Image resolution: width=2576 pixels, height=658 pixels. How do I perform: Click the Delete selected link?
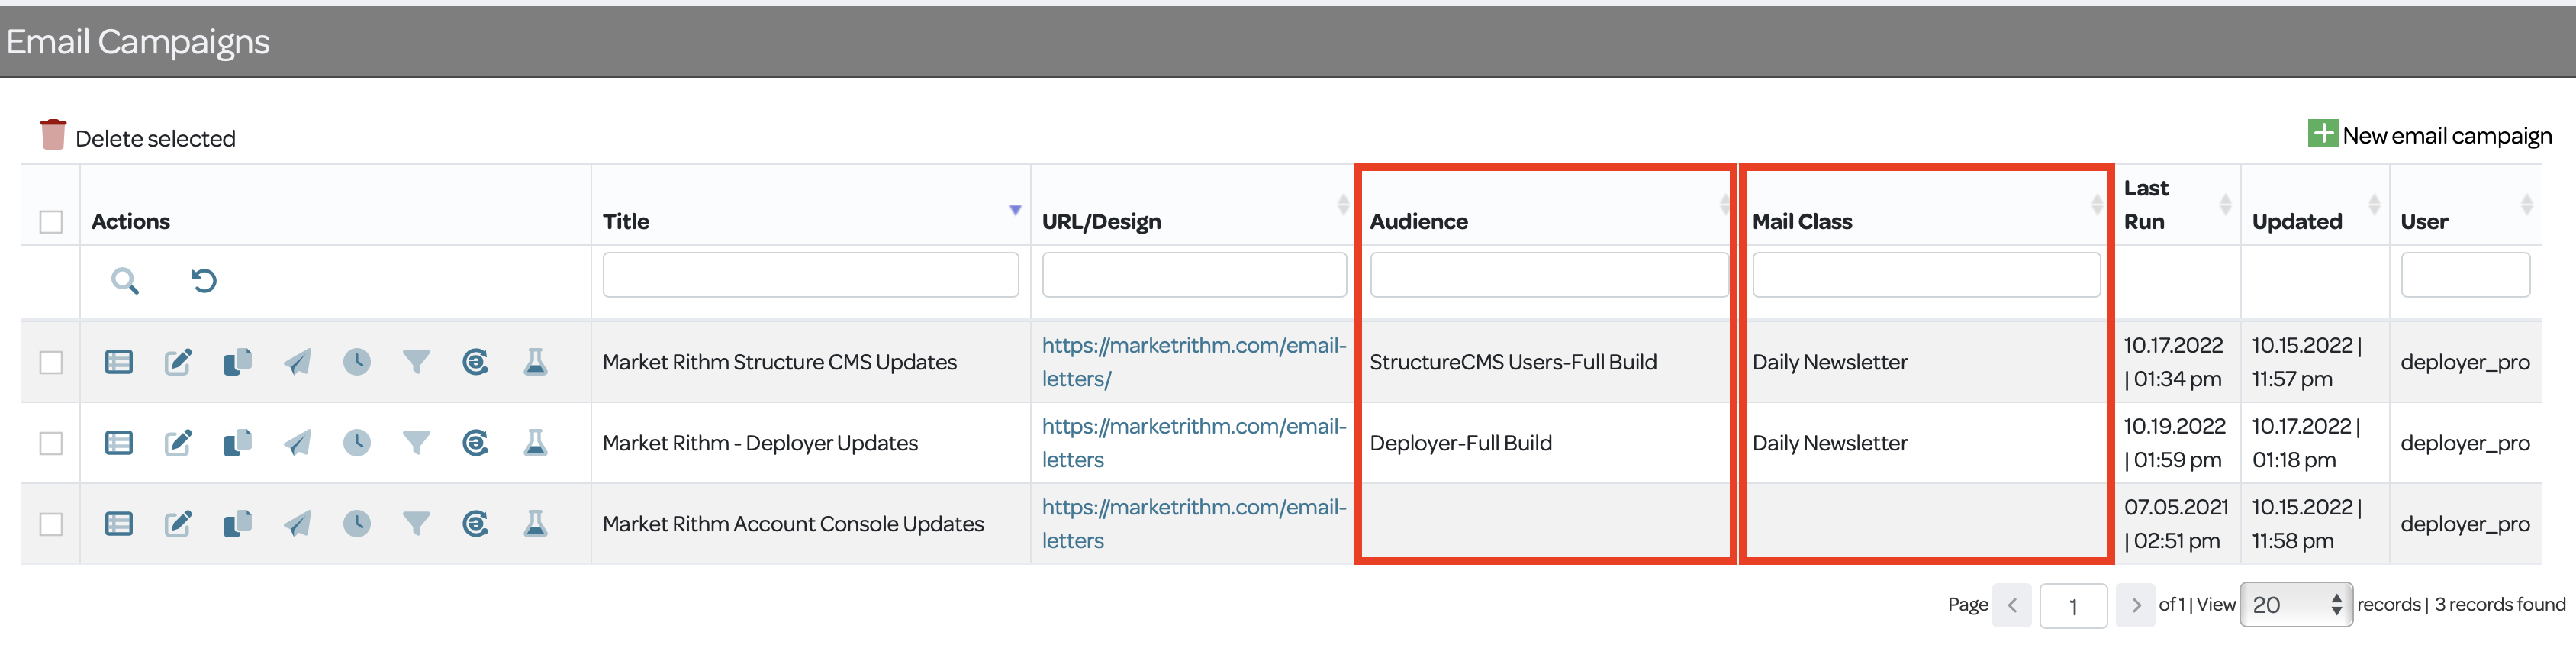(155, 139)
